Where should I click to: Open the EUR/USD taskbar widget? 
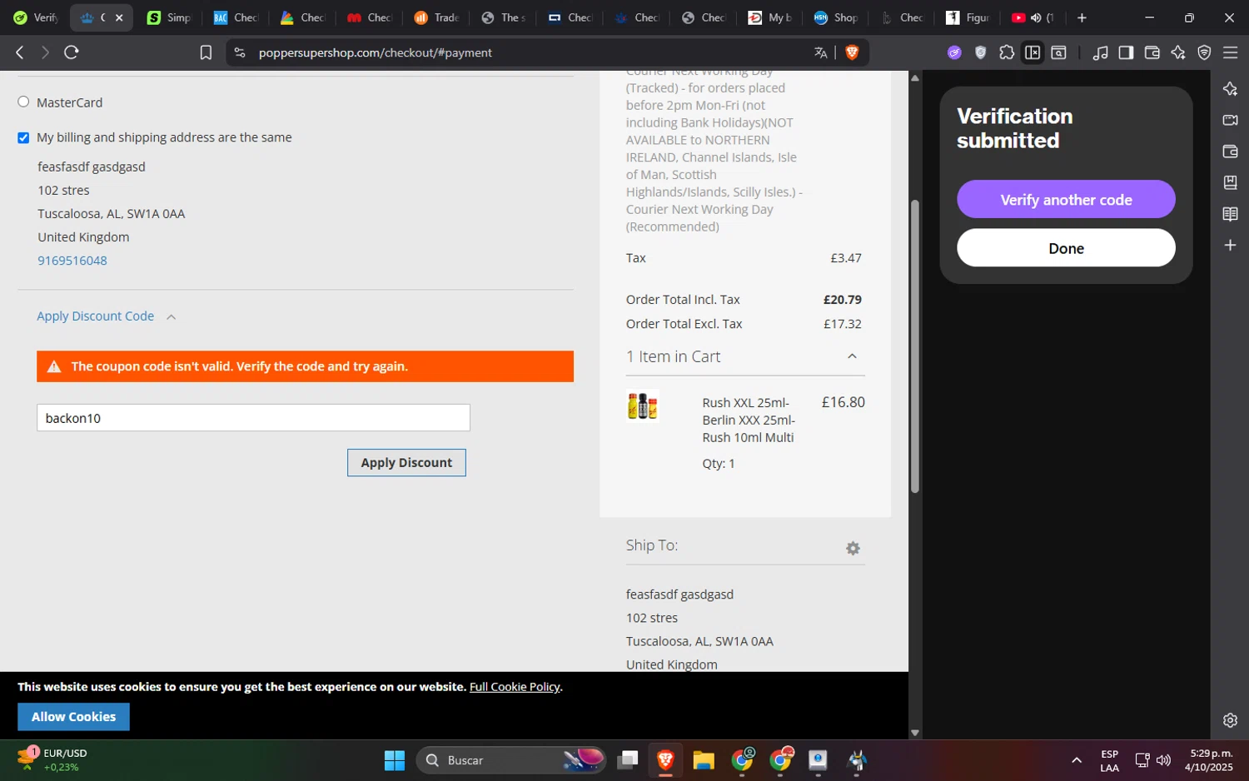coord(52,760)
